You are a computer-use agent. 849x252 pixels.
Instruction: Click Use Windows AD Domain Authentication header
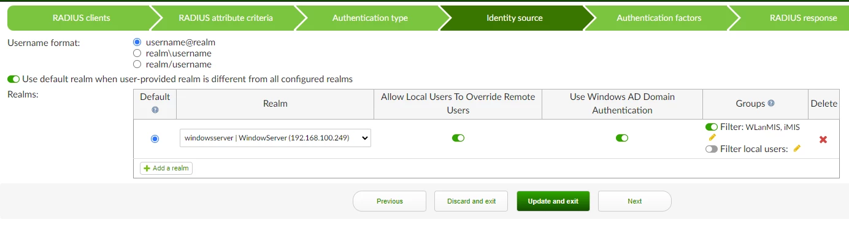pyautogui.click(x=622, y=104)
